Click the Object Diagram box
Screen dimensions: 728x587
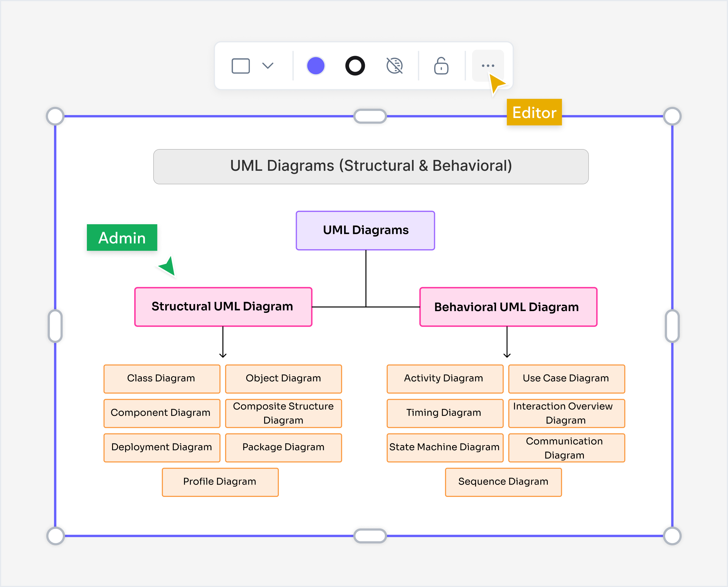point(284,379)
